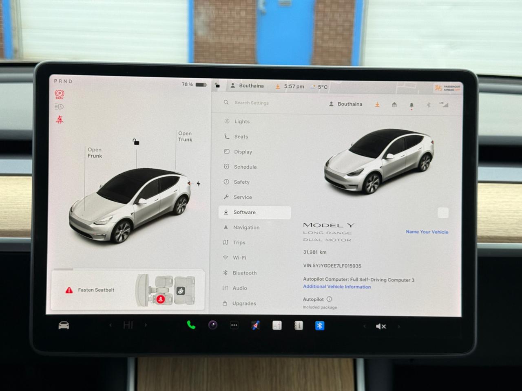Image resolution: width=522 pixels, height=391 pixels.
Task: Select the Navigation settings section
Action: point(246,227)
